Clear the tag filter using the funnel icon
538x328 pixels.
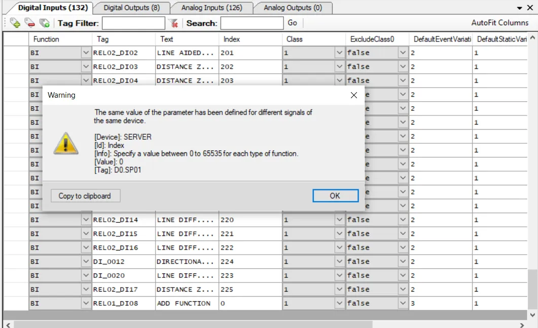(x=174, y=23)
